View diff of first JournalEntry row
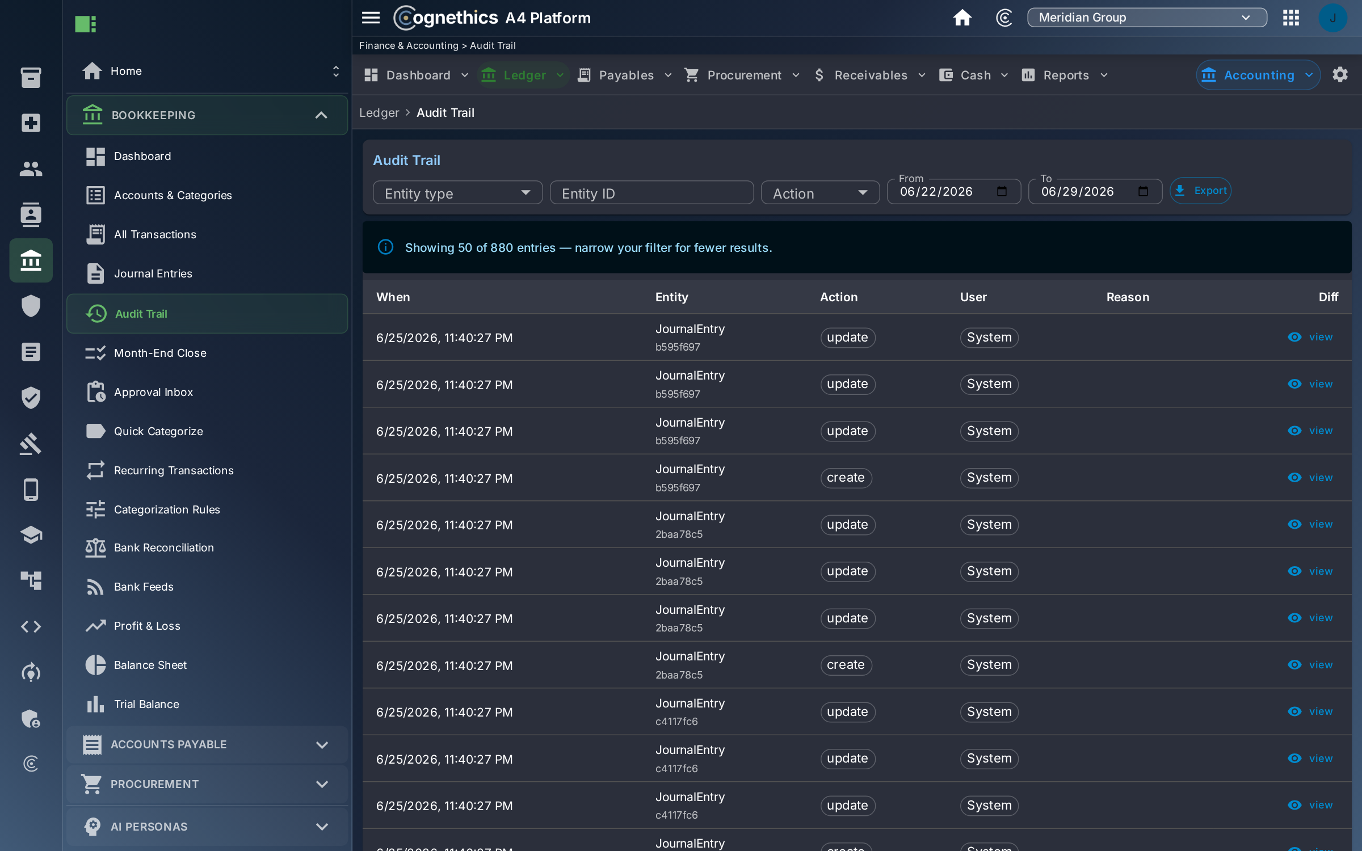 pos(1310,337)
